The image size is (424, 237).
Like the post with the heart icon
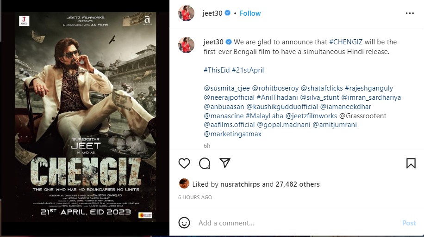tap(184, 163)
